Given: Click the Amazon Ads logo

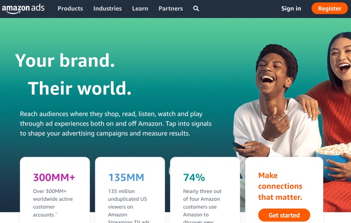Looking at the screenshot, I should click(x=23, y=9).
